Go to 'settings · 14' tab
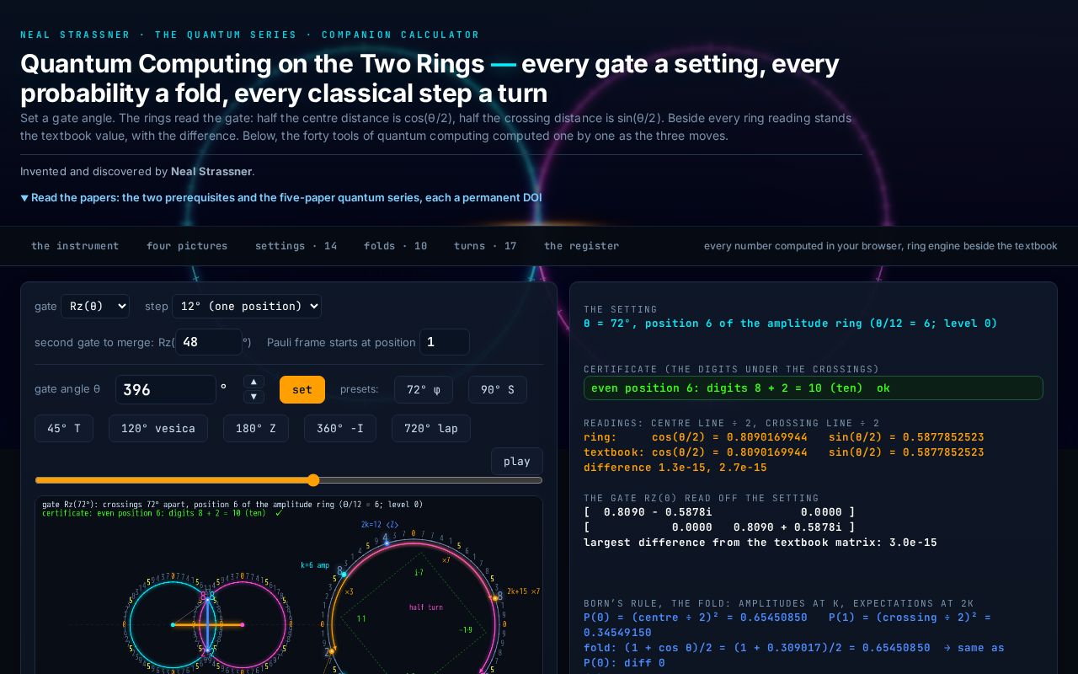The image size is (1078, 674). point(296,246)
